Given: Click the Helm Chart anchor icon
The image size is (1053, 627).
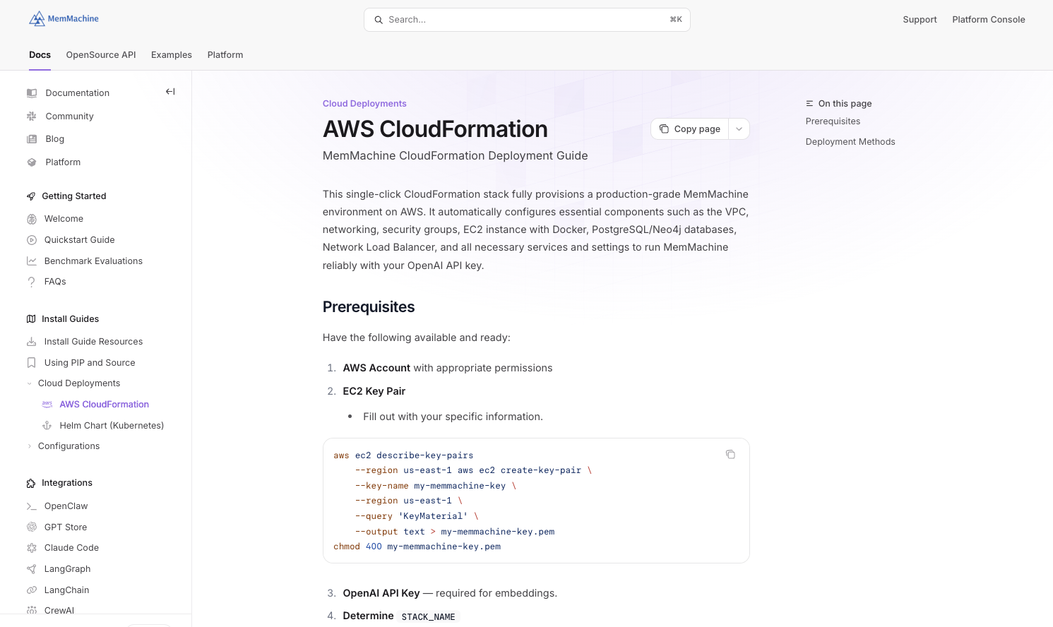Looking at the screenshot, I should click(47, 426).
